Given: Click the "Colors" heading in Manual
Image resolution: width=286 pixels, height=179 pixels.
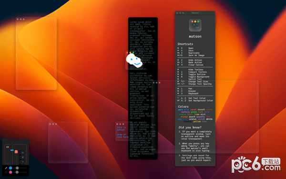Looking at the screenshot, I should [x=183, y=106].
